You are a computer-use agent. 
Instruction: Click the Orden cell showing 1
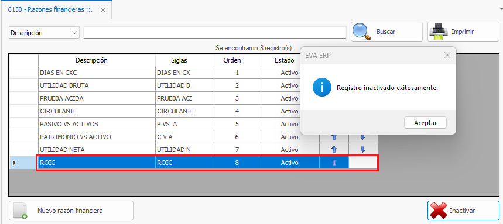click(x=237, y=73)
